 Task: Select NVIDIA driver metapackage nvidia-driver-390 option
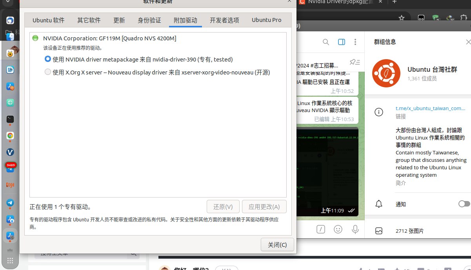(48, 59)
